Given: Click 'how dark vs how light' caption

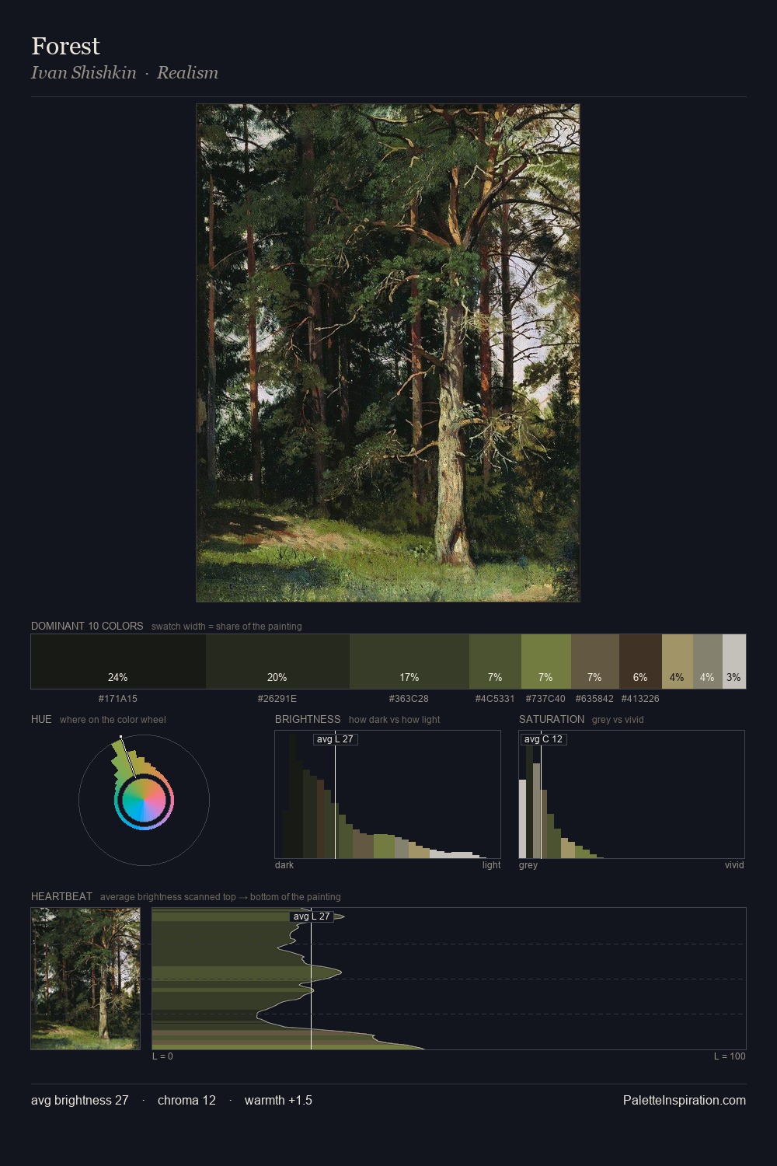Looking at the screenshot, I should point(394,720).
